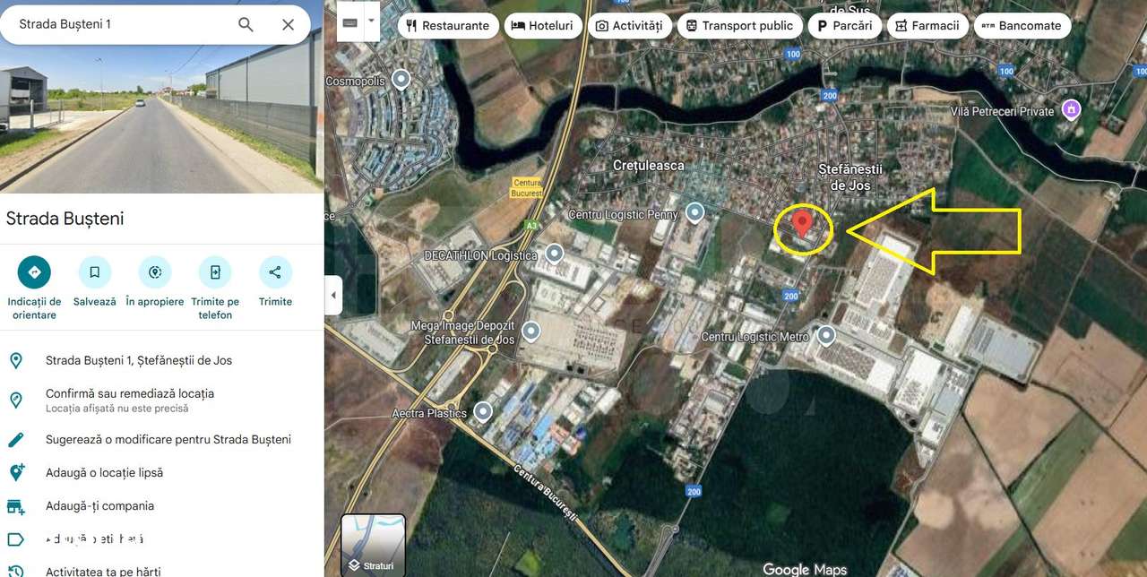Image resolution: width=1147 pixels, height=577 pixels.
Task: Click the add-missing-place pin icon
Action: 15,472
